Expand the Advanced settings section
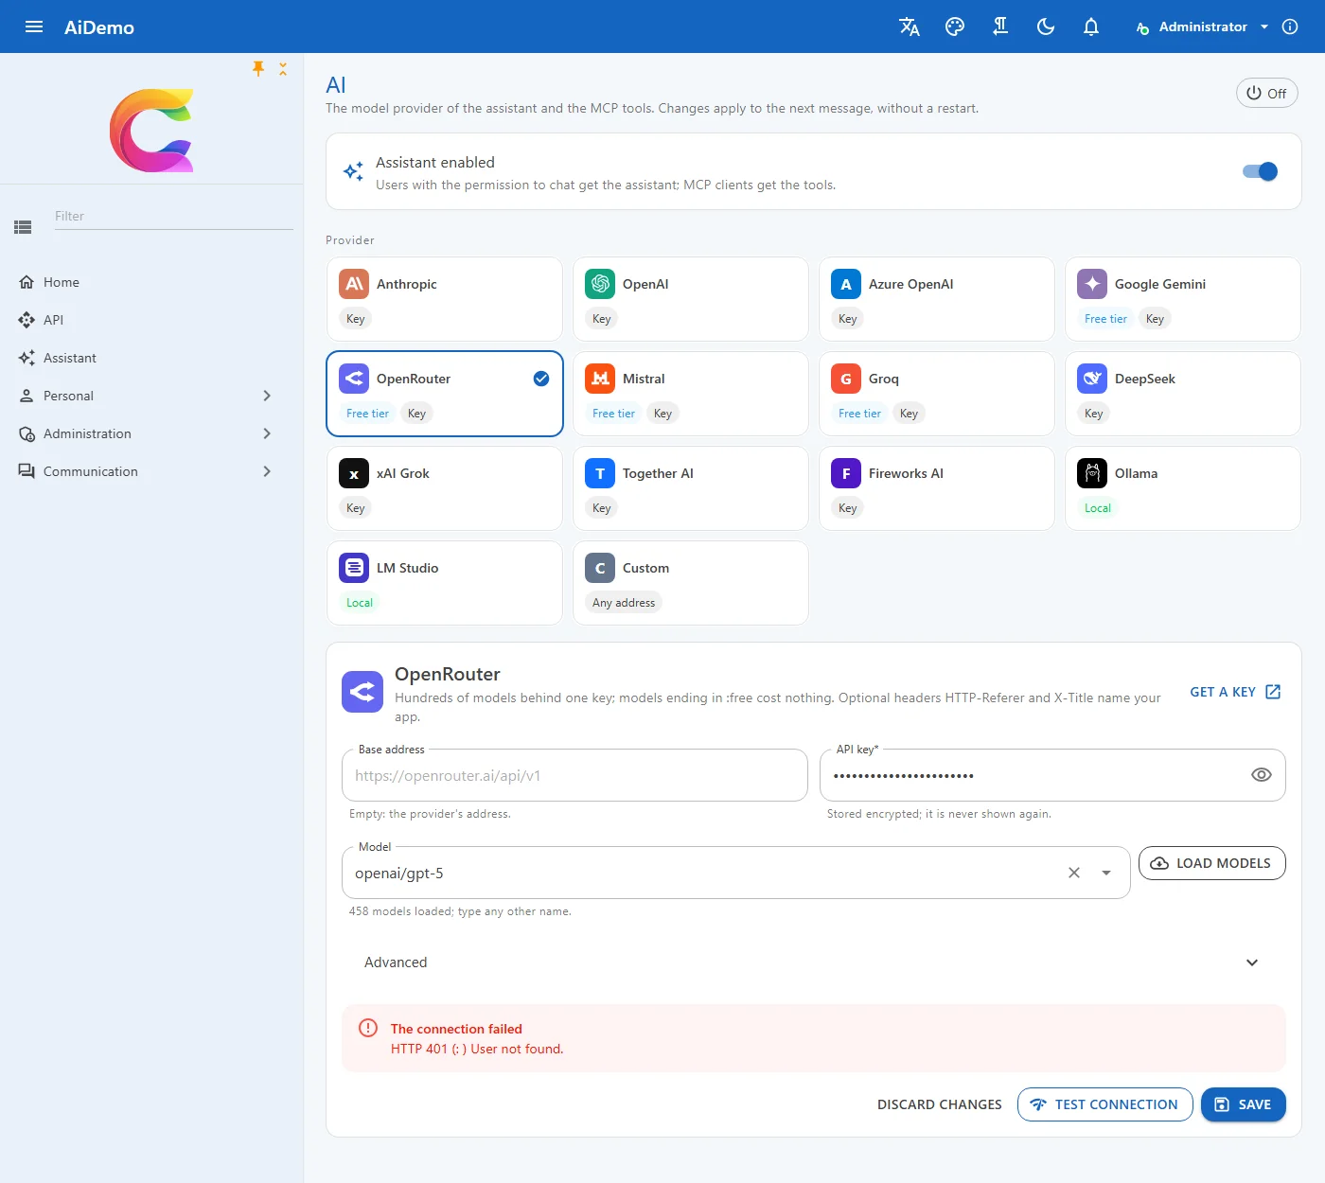 click(x=814, y=962)
